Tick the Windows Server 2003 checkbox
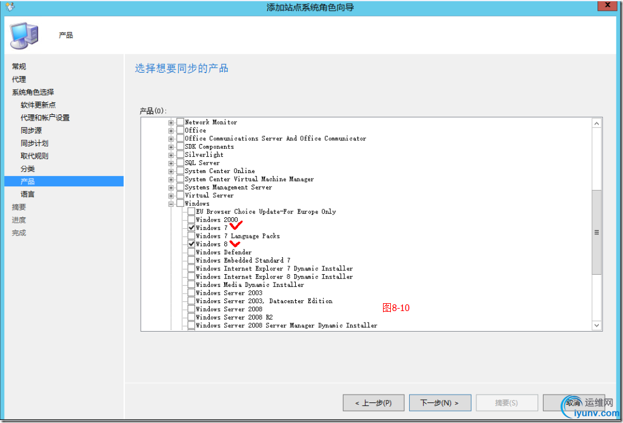This screenshot has width=623, height=423. point(192,293)
